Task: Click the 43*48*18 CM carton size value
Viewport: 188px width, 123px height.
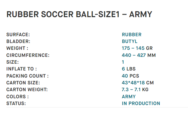Action: pos(138,83)
